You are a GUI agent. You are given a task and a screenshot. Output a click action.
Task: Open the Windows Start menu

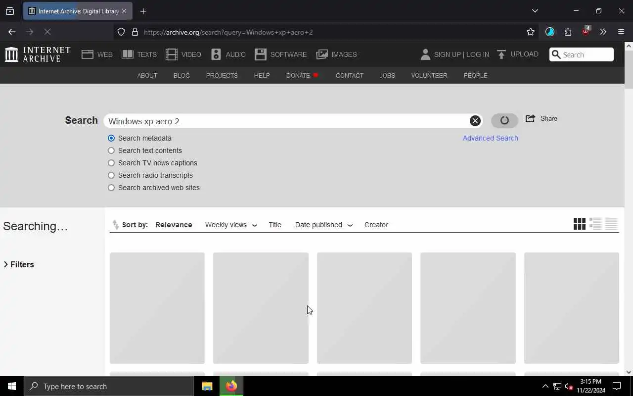click(12, 386)
